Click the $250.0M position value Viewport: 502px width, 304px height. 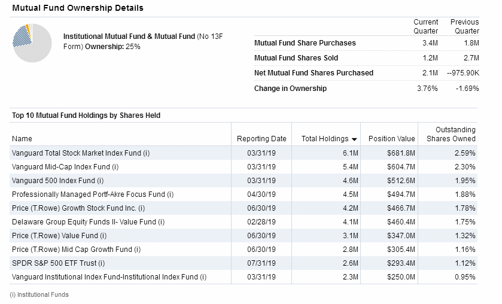point(401,277)
